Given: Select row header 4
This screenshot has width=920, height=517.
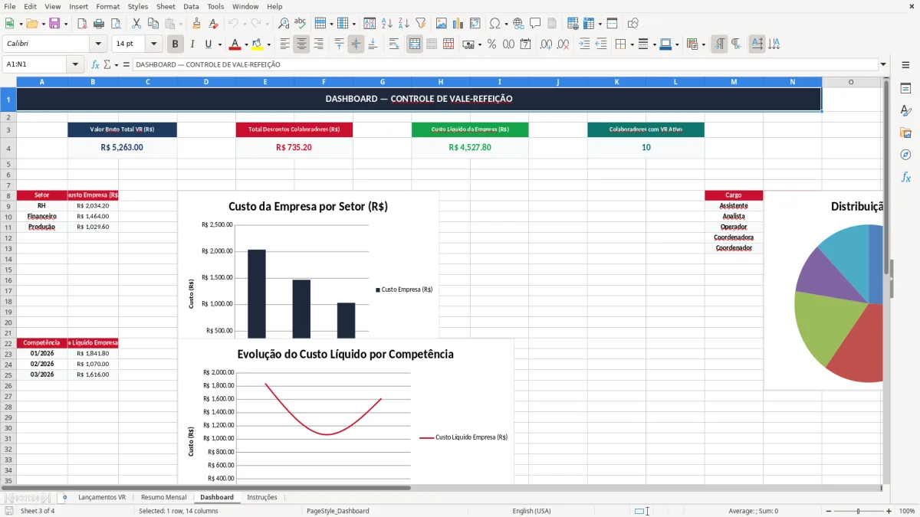Looking at the screenshot, I should 8,148.
